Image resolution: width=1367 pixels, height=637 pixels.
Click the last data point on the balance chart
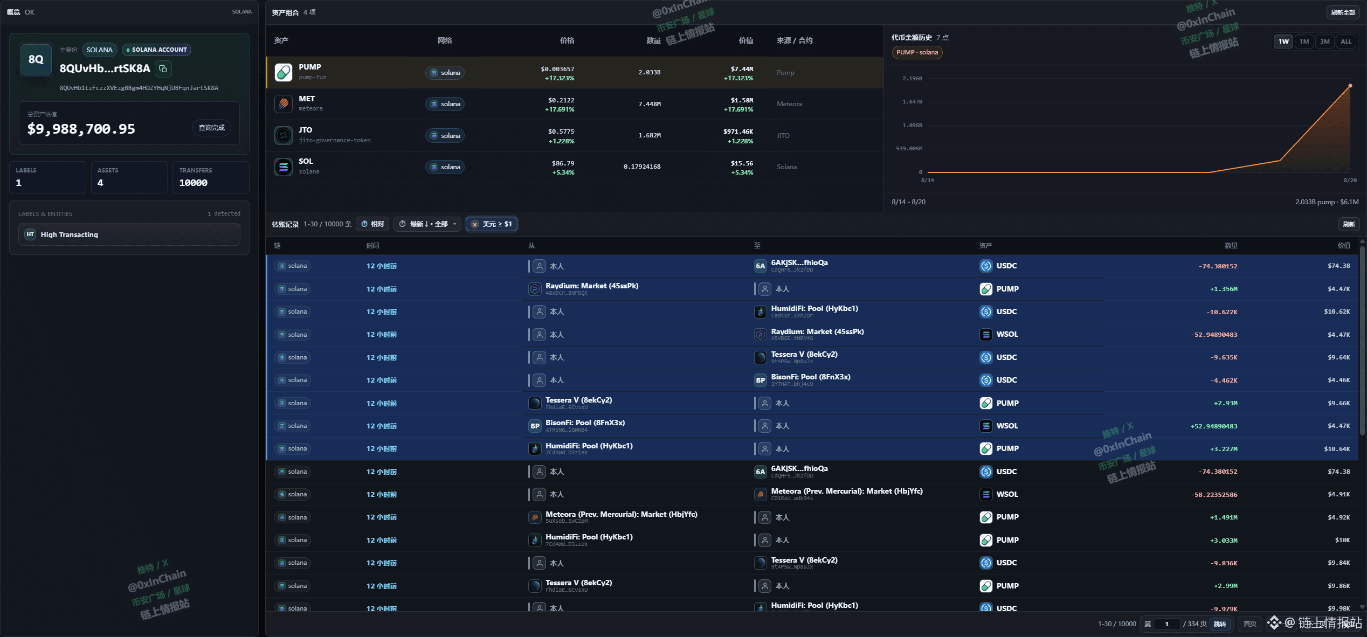tap(1350, 86)
